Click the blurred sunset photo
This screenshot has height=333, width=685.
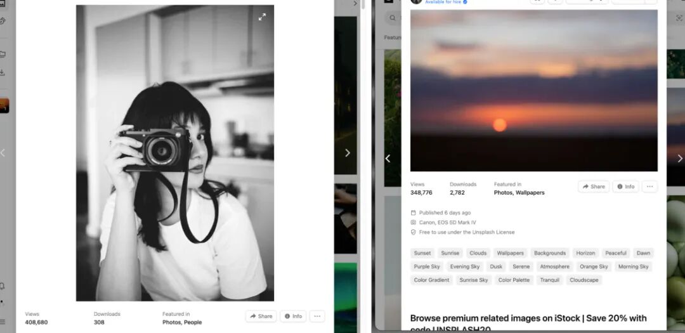[534, 91]
